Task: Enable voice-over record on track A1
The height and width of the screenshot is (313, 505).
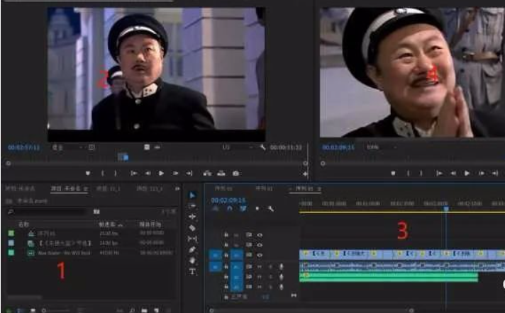Action: pyautogui.click(x=281, y=267)
